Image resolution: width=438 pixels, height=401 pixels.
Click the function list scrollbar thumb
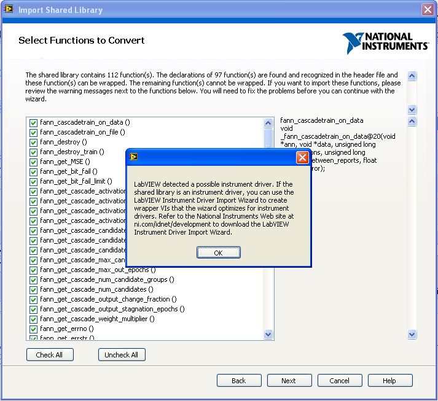point(268,139)
